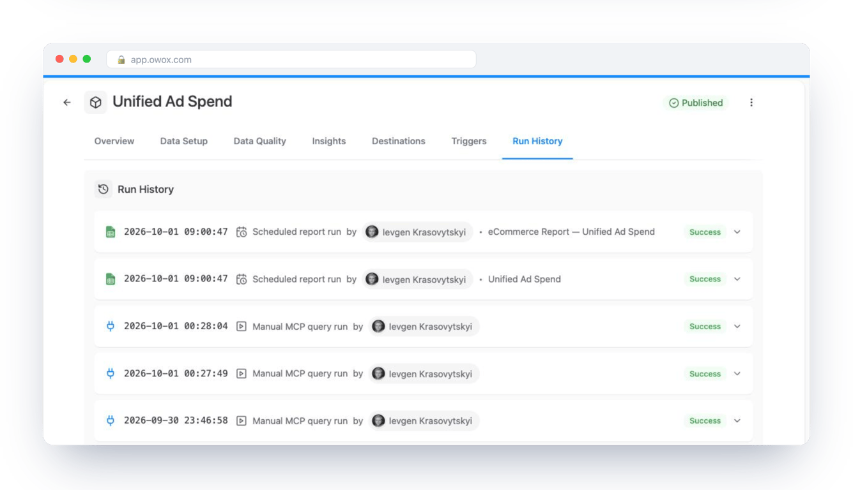
Task: Click the plug icon on 00:27:49 run
Action: (x=111, y=373)
